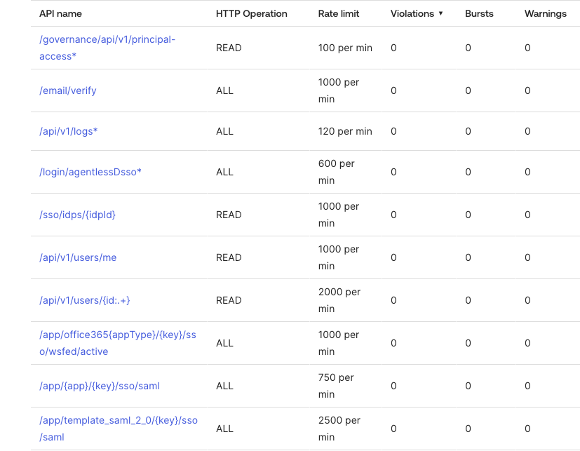Click the API name column header
580x451 pixels.
[x=61, y=13]
